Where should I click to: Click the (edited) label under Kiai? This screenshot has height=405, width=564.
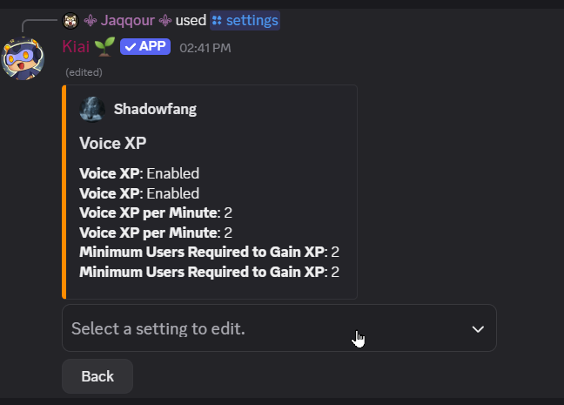pos(84,72)
